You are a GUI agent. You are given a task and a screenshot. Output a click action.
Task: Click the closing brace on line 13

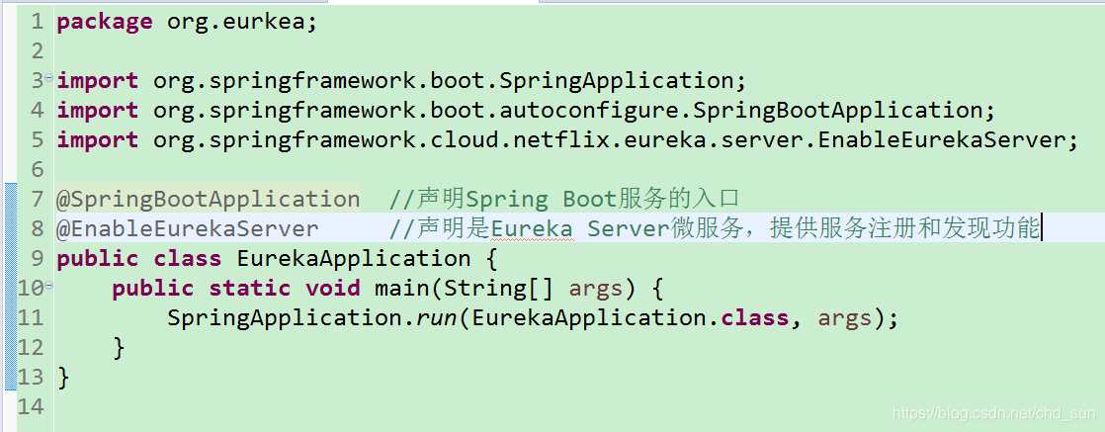(x=63, y=377)
